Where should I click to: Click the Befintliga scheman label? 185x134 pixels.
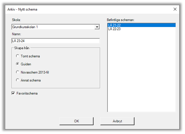(x=121, y=20)
